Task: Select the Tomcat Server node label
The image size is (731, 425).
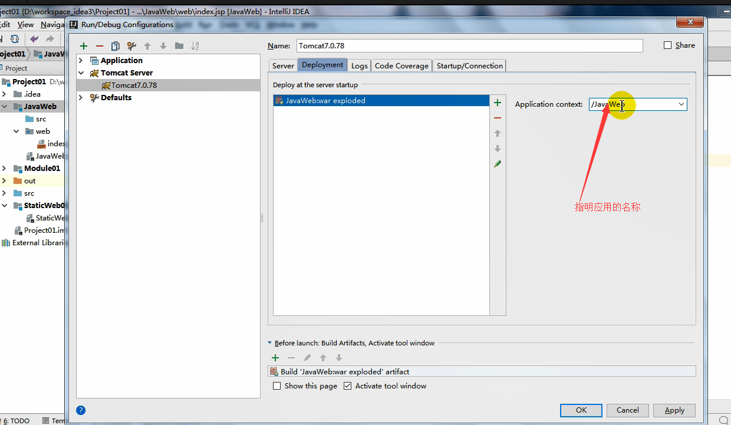Action: 127,73
